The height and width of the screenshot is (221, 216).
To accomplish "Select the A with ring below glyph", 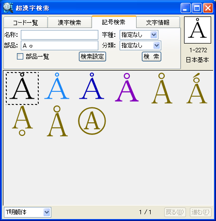I will click(22, 121).
